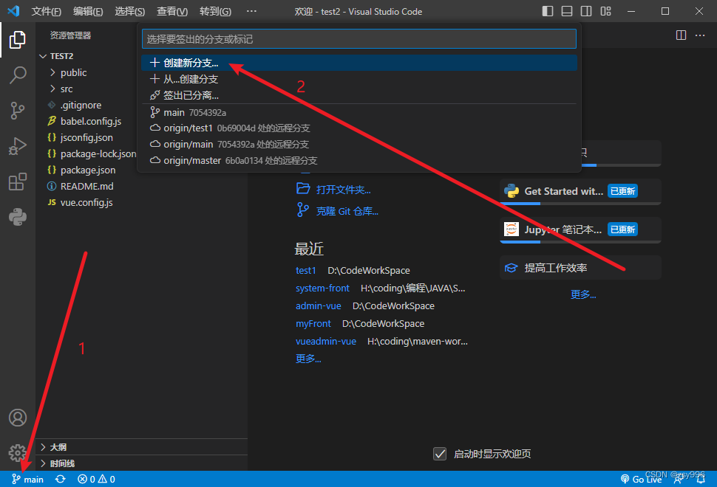The image size is (717, 487).
Task: Open errors and warnings count in status bar
Action: click(x=96, y=479)
